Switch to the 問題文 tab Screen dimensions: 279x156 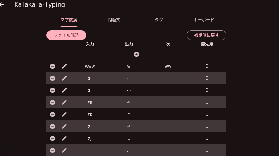pos(114,20)
